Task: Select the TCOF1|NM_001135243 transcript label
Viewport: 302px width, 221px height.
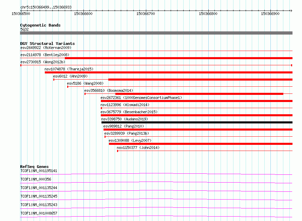Action: pyautogui.click(x=39, y=205)
